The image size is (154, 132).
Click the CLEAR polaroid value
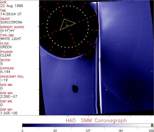pos(6,55)
